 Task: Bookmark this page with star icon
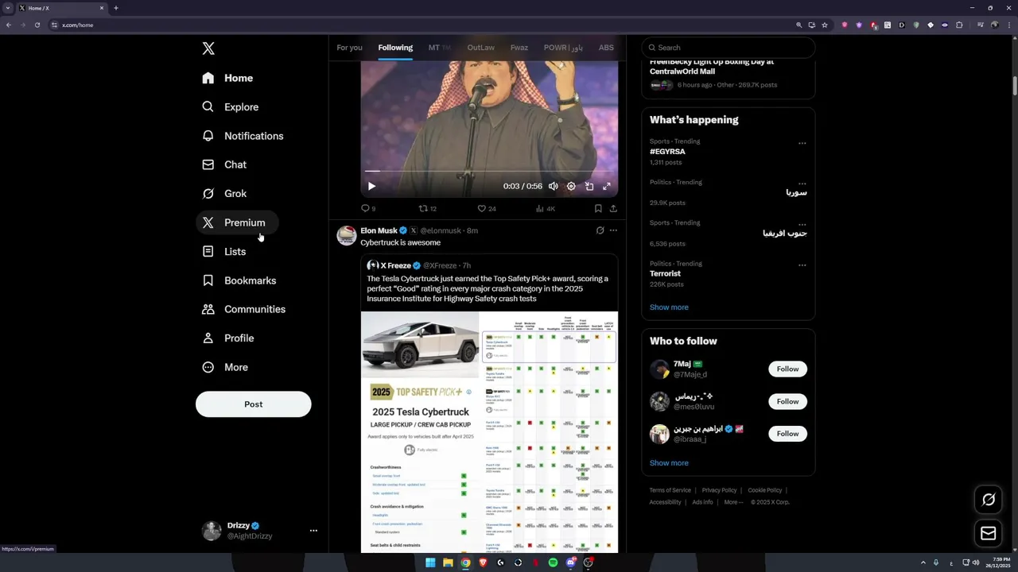(825, 25)
